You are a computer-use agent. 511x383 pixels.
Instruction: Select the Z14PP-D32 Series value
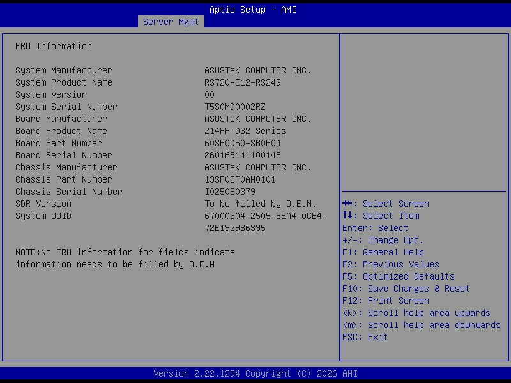(245, 131)
